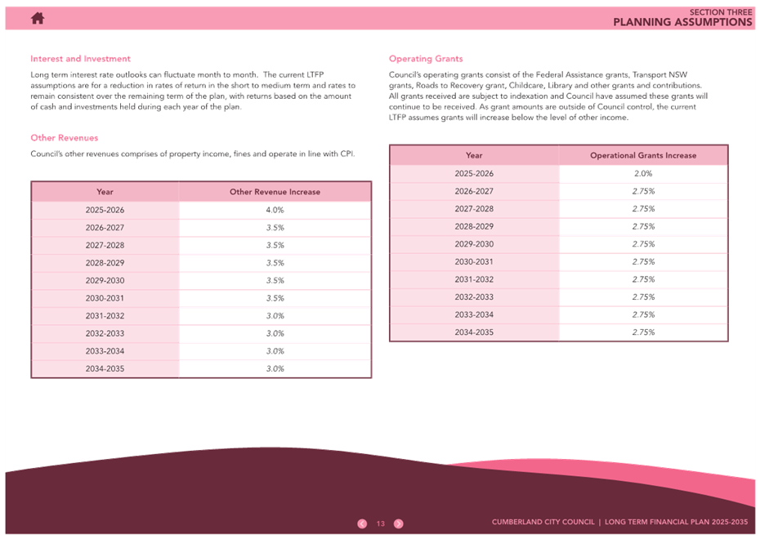Click 2025-2026 in Operational Grants table
760x539 pixels.
coord(474,173)
